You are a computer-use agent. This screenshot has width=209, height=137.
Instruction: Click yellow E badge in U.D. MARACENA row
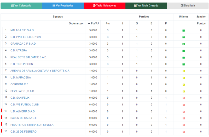[184, 78]
